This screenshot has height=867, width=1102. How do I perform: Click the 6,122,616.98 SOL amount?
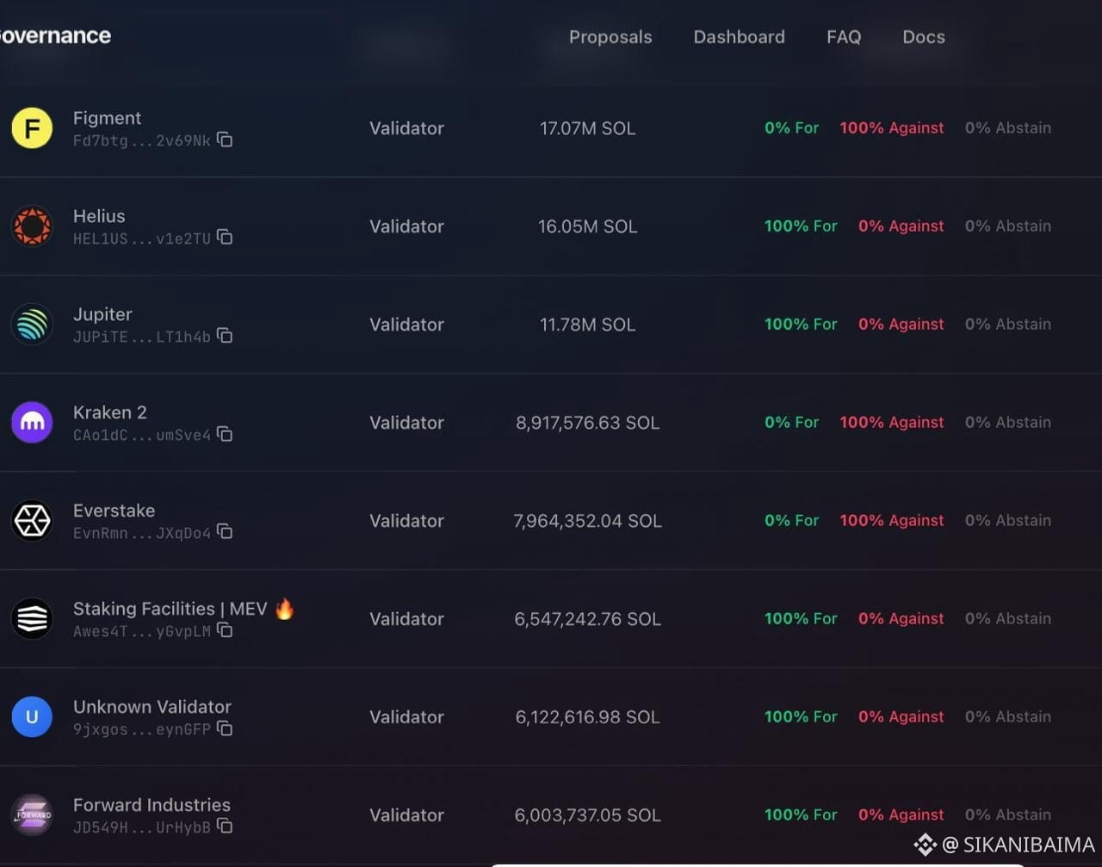point(587,717)
